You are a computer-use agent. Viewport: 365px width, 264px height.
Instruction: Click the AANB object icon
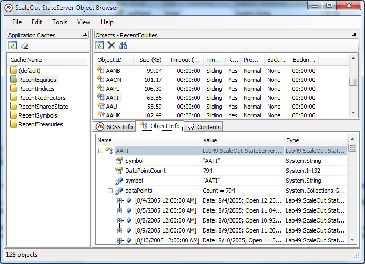coord(101,70)
